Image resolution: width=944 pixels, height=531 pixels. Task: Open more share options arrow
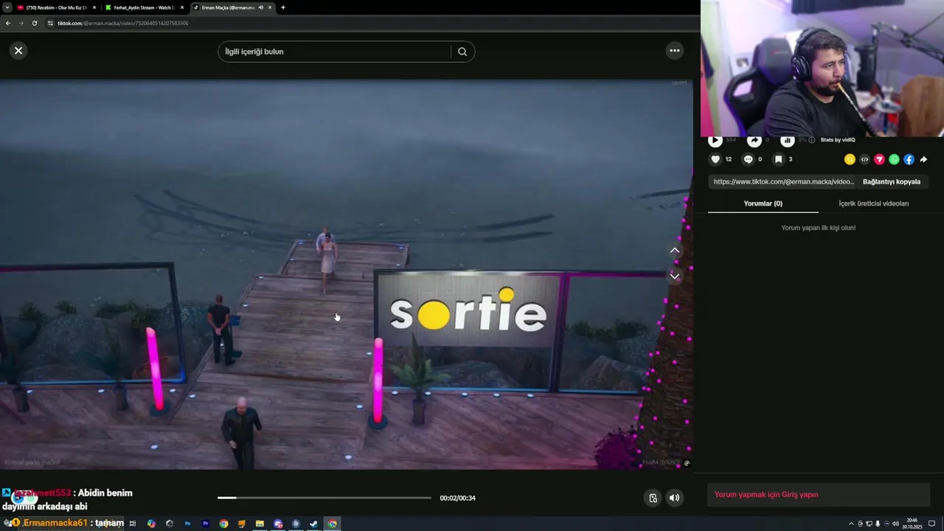pyautogui.click(x=923, y=159)
